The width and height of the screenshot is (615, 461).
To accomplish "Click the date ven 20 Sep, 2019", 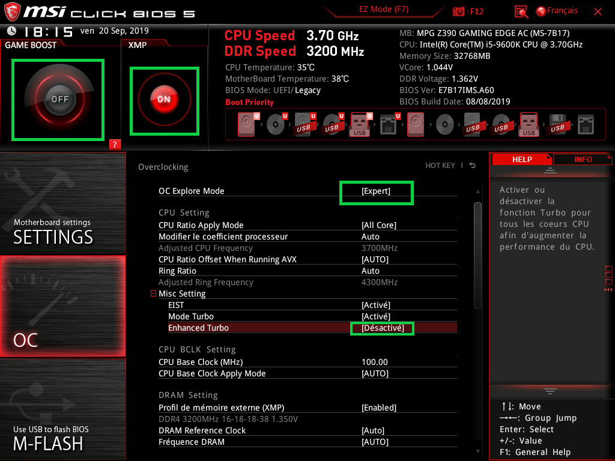I will coord(114,31).
